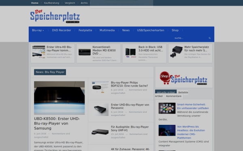Open the Home link in top bar
Viewport: 243px width, 151px height.
(35, 3)
